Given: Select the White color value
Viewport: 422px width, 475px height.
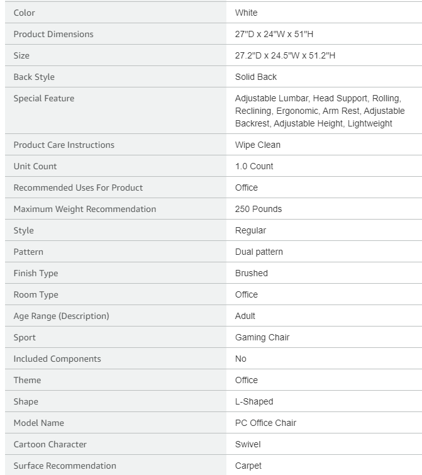Looking at the screenshot, I should pyautogui.click(x=246, y=13).
